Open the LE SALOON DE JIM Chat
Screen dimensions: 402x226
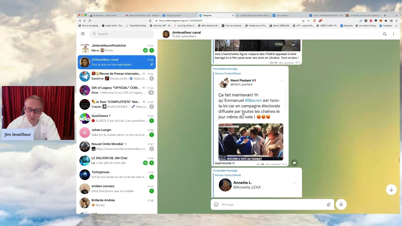coord(117,160)
